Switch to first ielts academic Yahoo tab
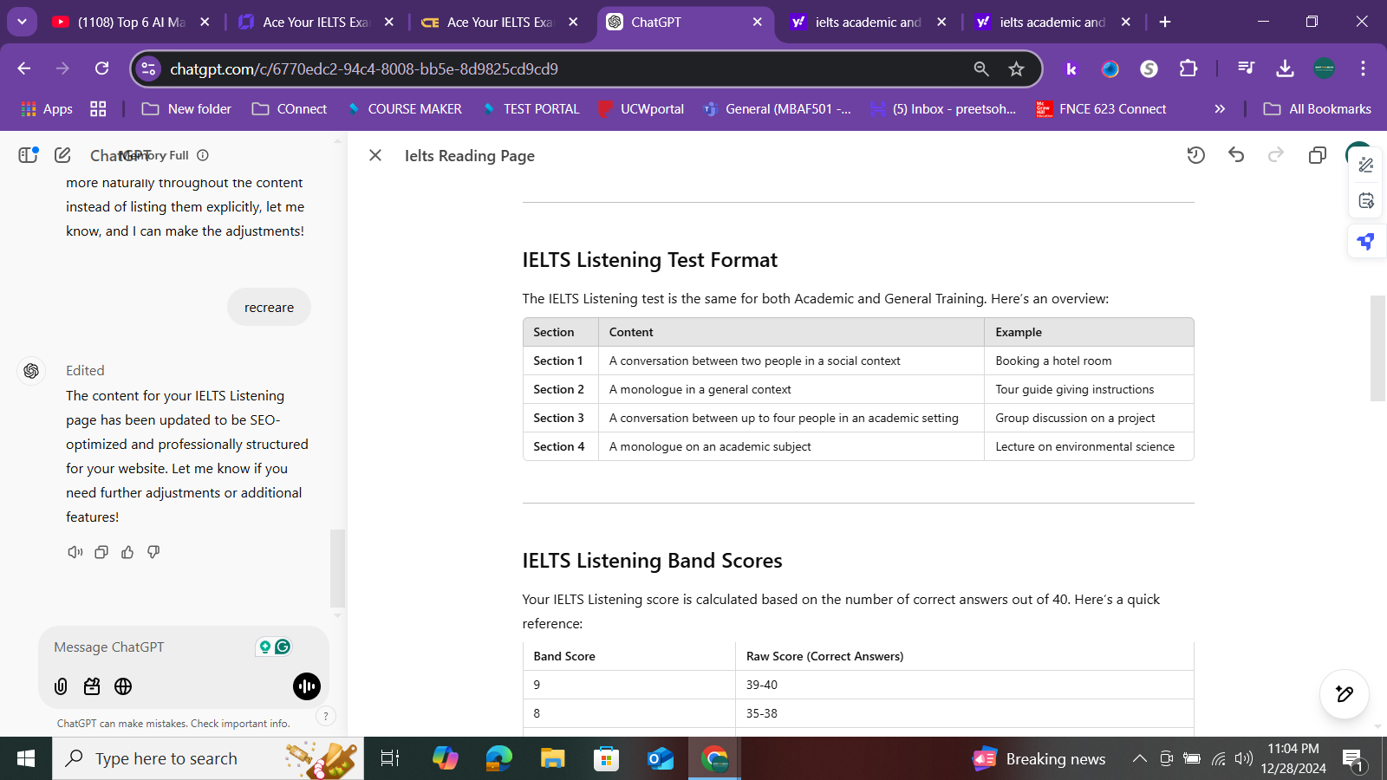The width and height of the screenshot is (1387, 780). (x=869, y=22)
